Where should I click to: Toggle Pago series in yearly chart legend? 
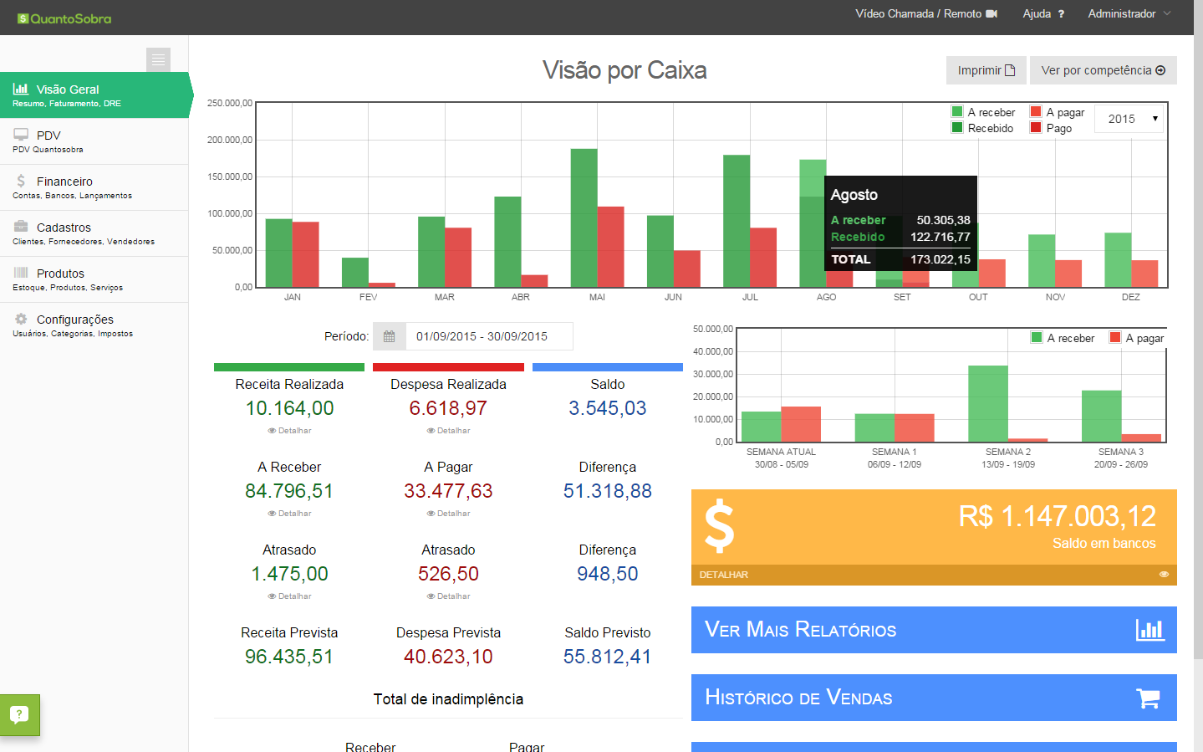click(x=1051, y=128)
